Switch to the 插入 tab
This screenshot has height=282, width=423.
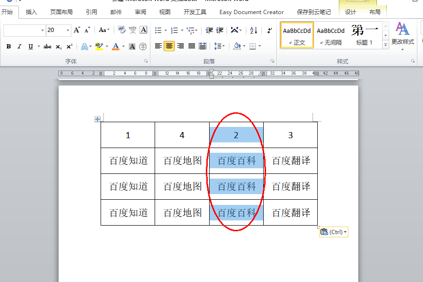pos(31,12)
